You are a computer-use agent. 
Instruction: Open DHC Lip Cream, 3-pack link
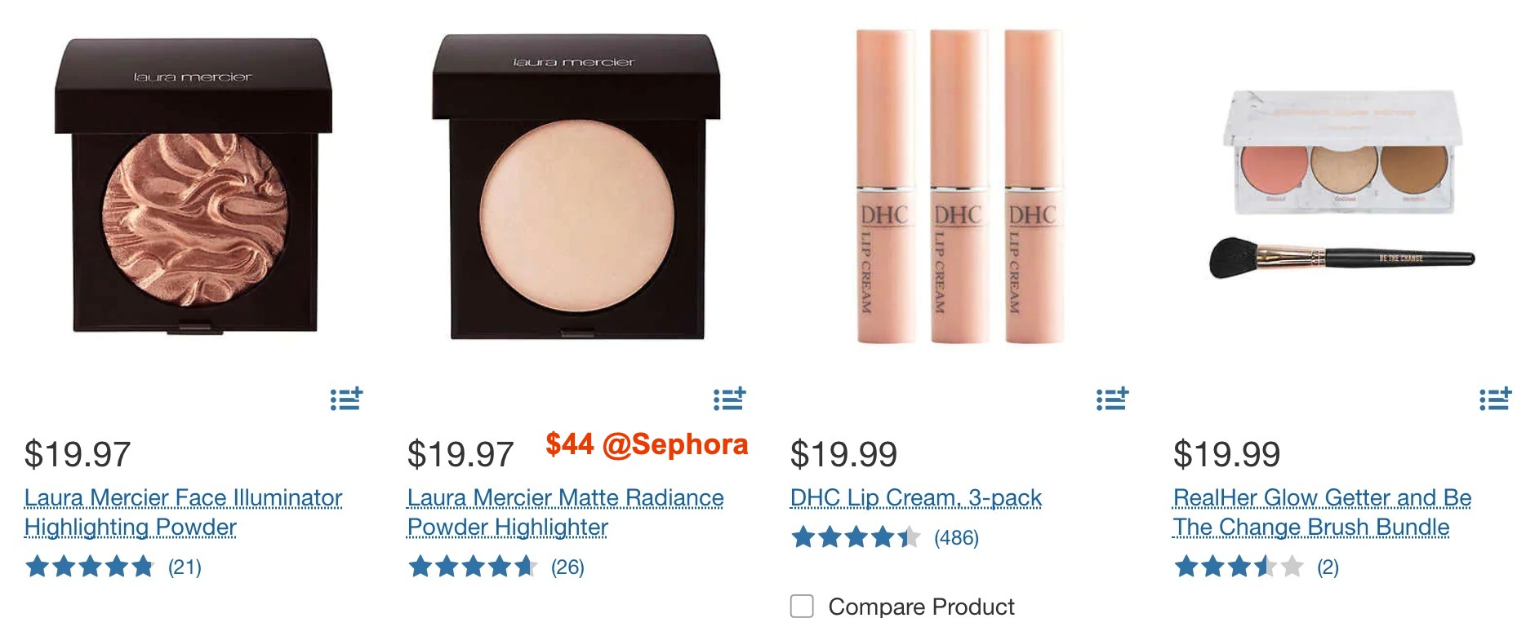916,497
